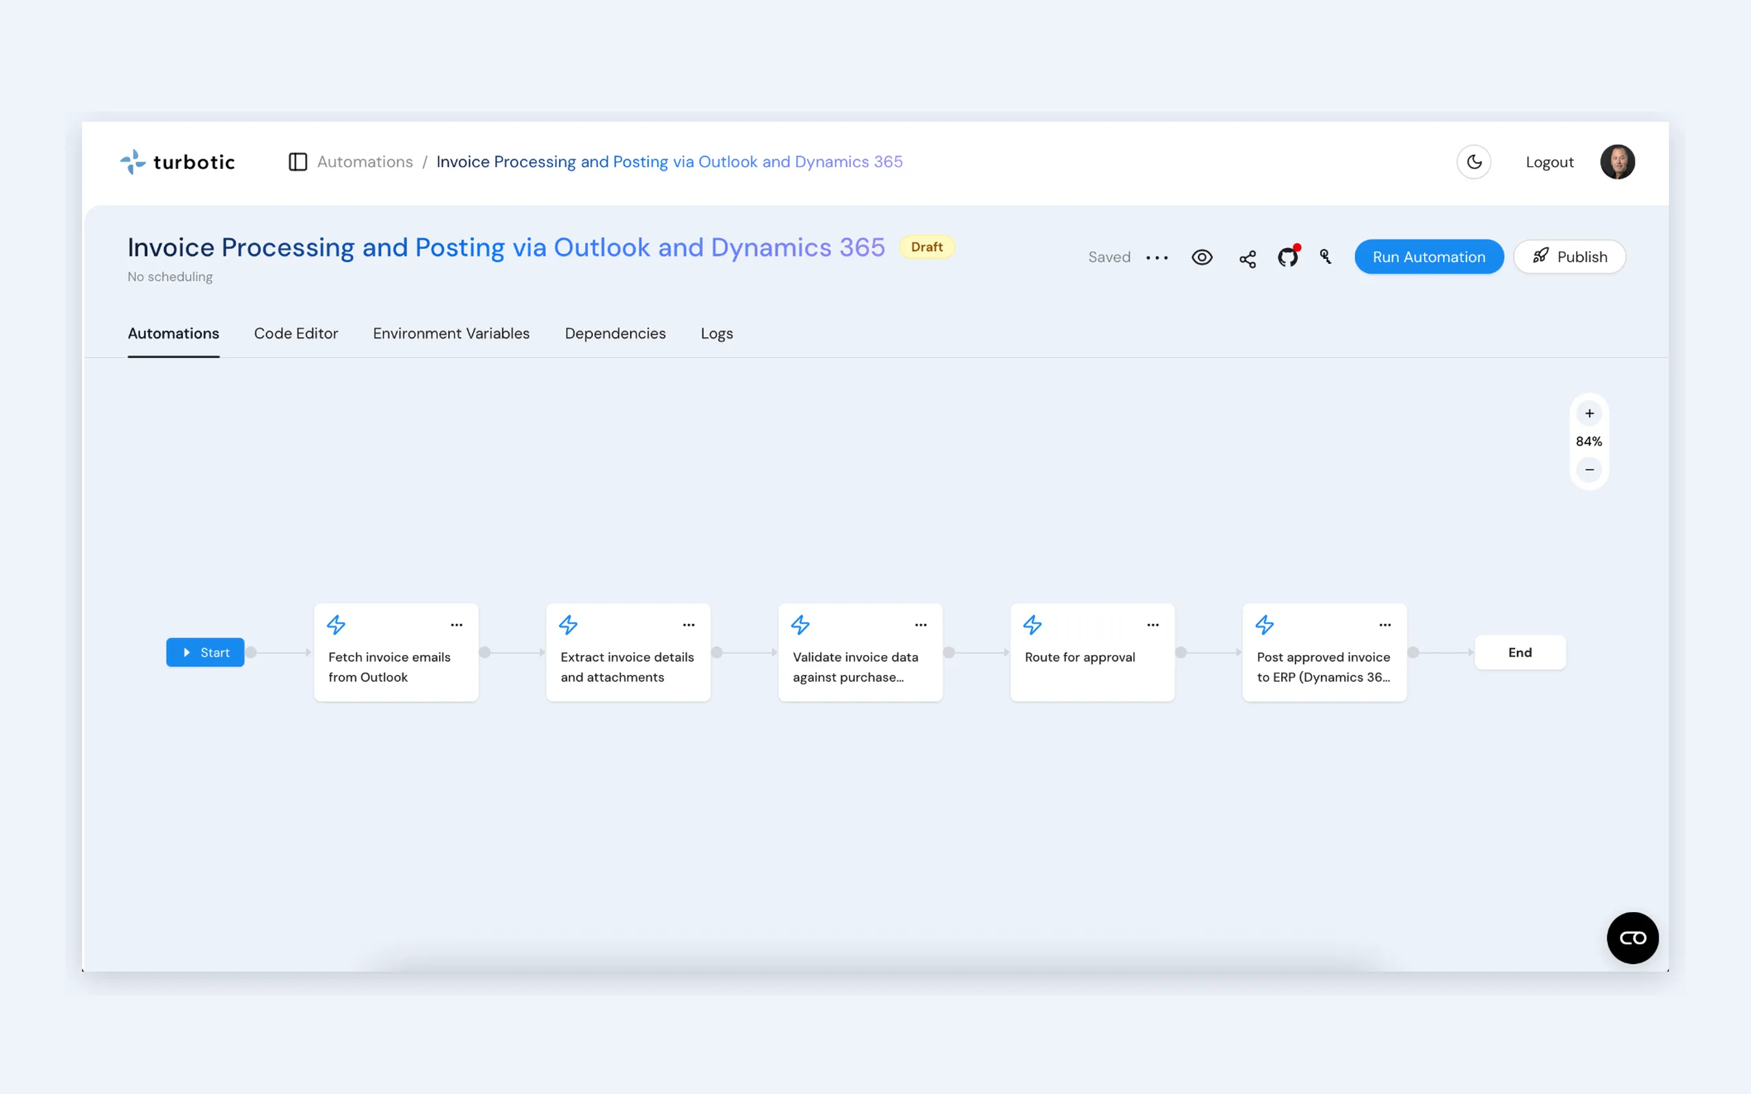
Task: Zoom out the canvas with minus button
Action: pyautogui.click(x=1590, y=470)
